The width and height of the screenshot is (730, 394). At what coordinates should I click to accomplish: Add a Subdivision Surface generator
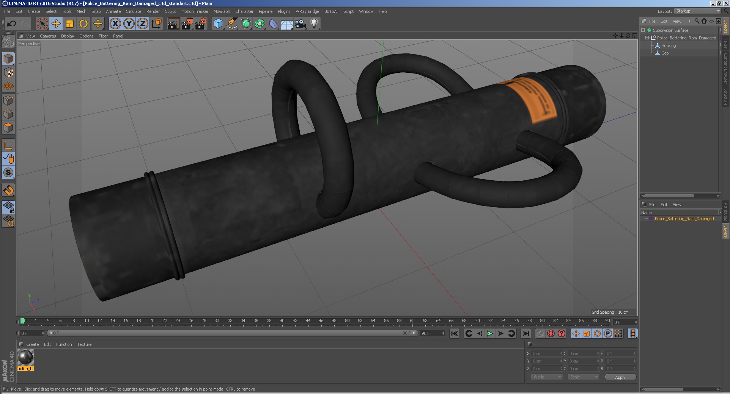[246, 24]
